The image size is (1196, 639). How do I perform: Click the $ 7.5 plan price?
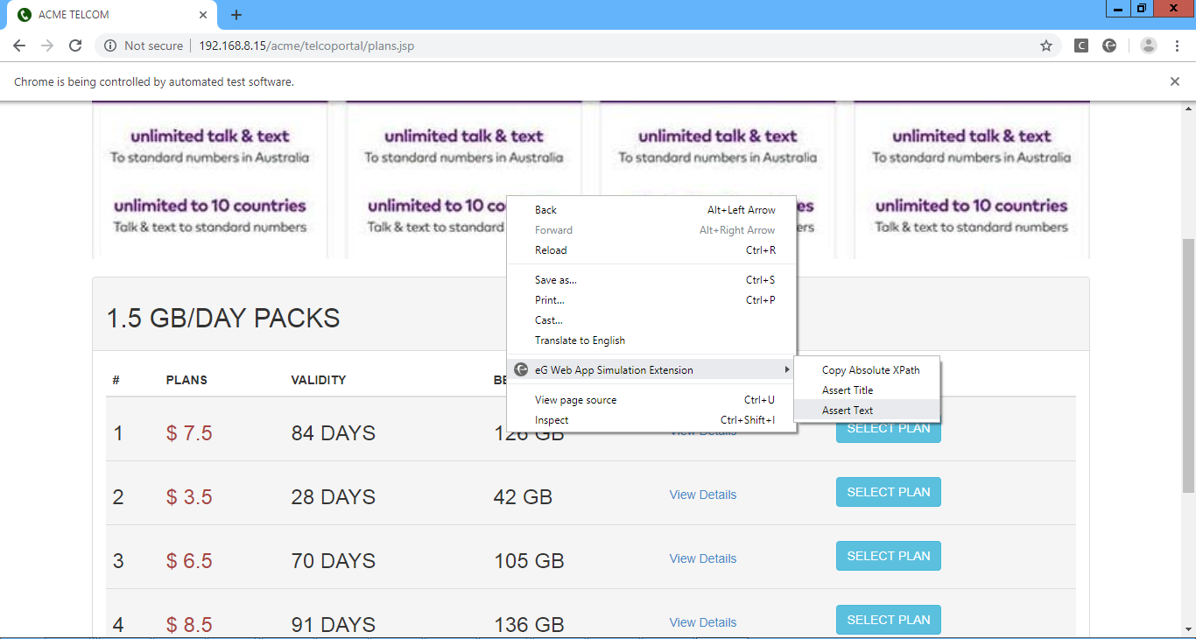189,433
